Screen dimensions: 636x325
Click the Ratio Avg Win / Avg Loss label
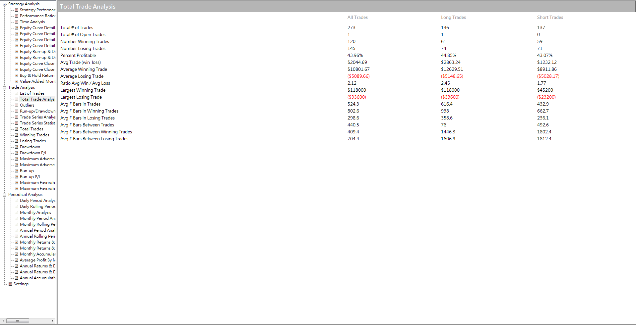[85, 83]
